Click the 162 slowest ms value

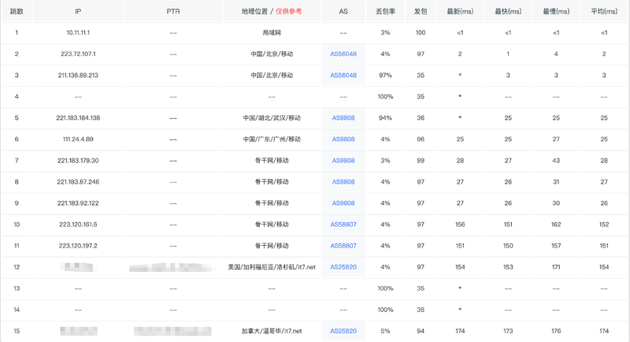[x=556, y=225]
